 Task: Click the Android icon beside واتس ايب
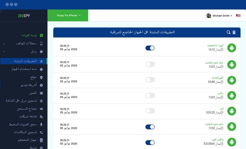pyautogui.click(x=232, y=142)
